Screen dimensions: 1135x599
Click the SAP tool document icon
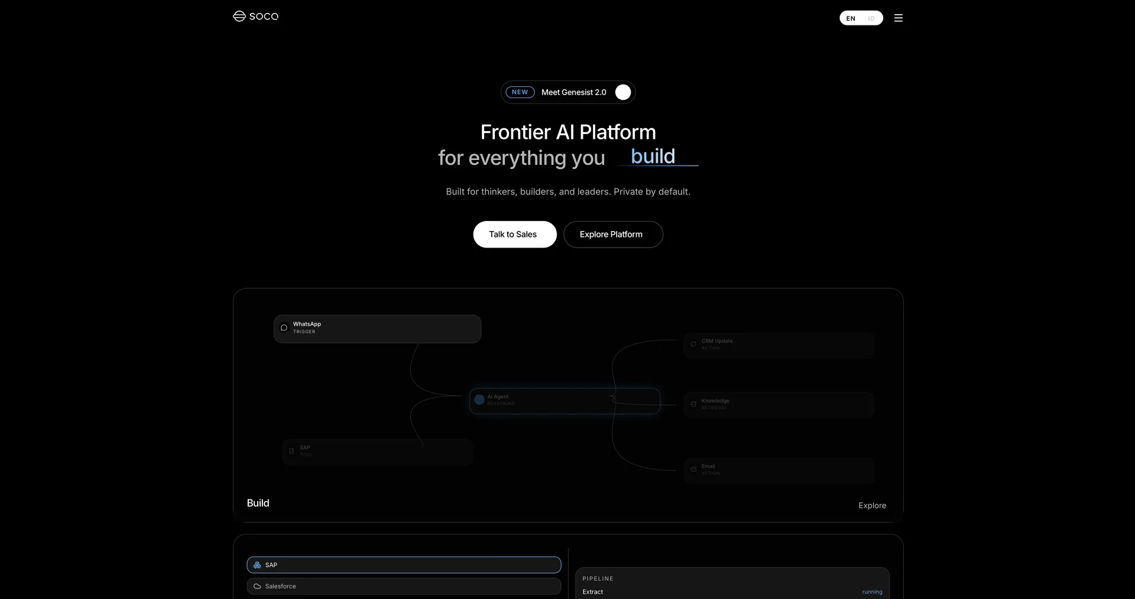(291, 451)
